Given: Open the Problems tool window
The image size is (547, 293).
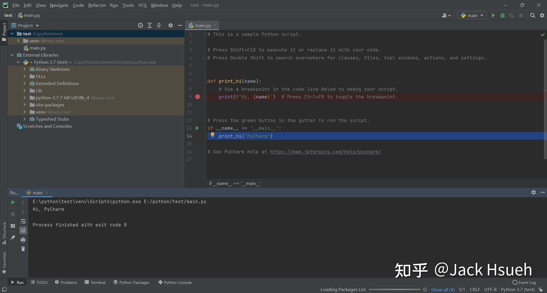Looking at the screenshot, I should (66, 282).
